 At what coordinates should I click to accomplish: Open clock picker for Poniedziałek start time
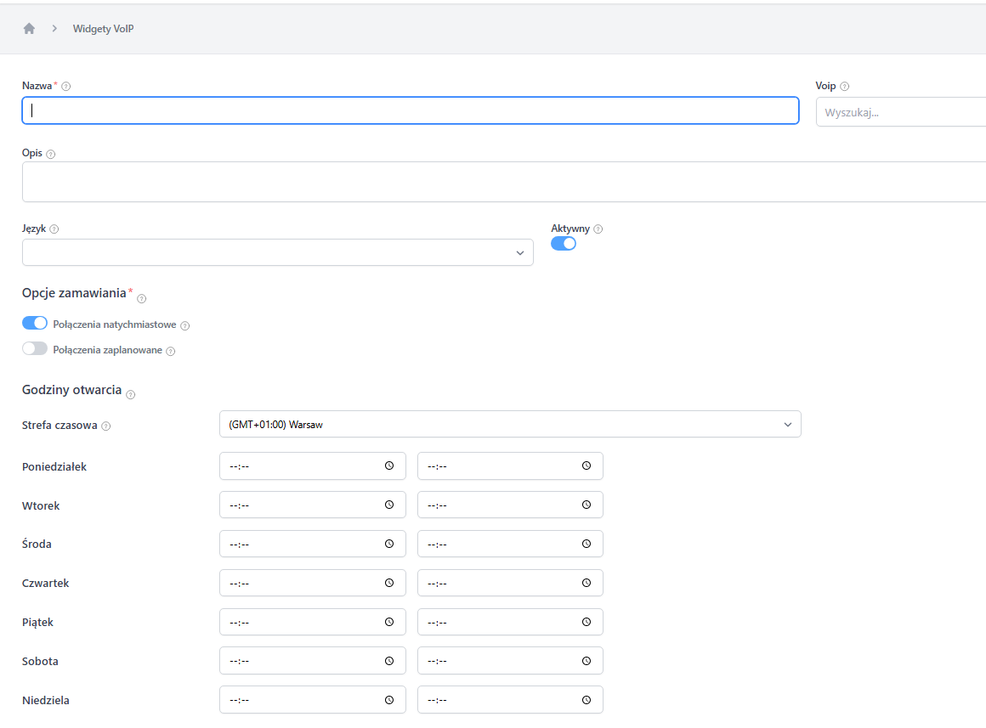click(x=389, y=466)
